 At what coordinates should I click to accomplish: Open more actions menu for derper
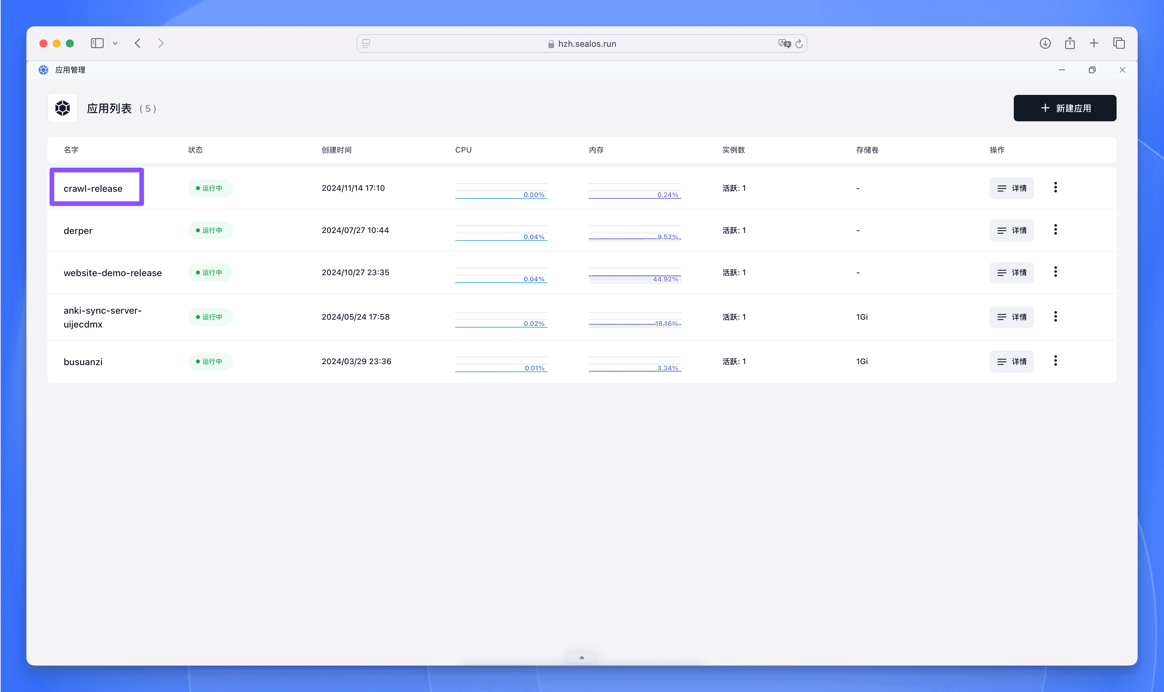click(x=1055, y=229)
